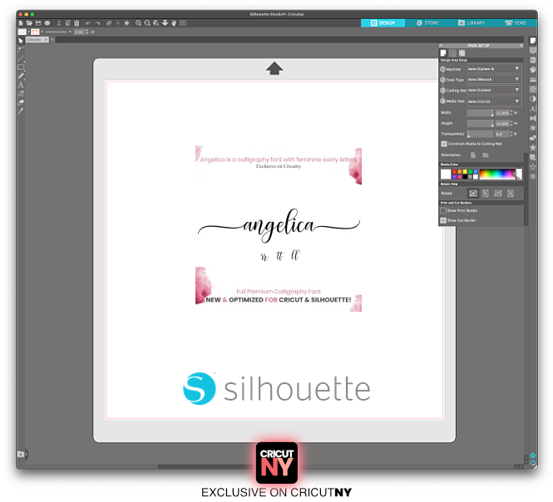Select the first Rotate view option
The image size is (553, 502).
pos(473,193)
